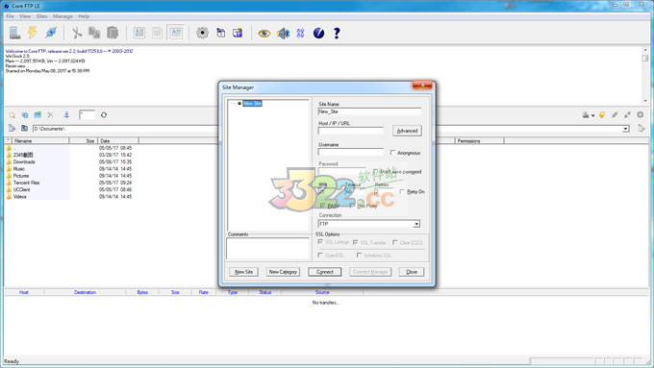Image resolution: width=654 pixels, height=368 pixels.
Task: Open the Sites menu
Action: (x=41, y=16)
